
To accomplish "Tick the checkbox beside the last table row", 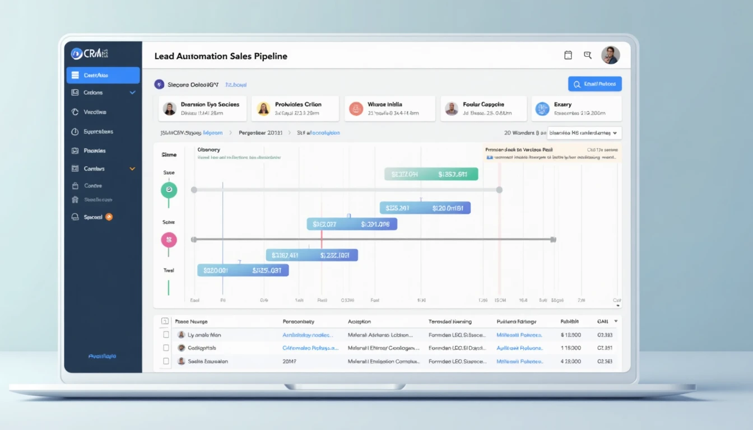I will [x=166, y=361].
